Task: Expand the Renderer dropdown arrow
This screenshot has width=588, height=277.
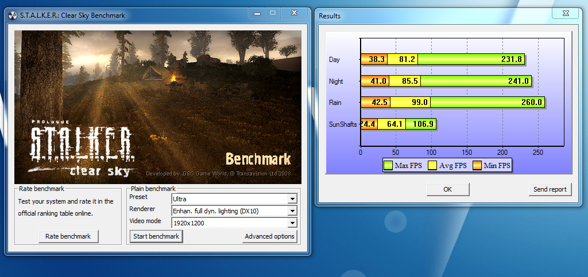Action: (293, 211)
